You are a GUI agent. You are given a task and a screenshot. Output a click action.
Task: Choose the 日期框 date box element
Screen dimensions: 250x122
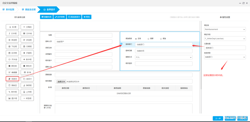27,46
